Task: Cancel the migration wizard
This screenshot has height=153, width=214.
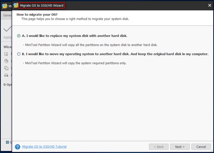Action: [x=201, y=147]
